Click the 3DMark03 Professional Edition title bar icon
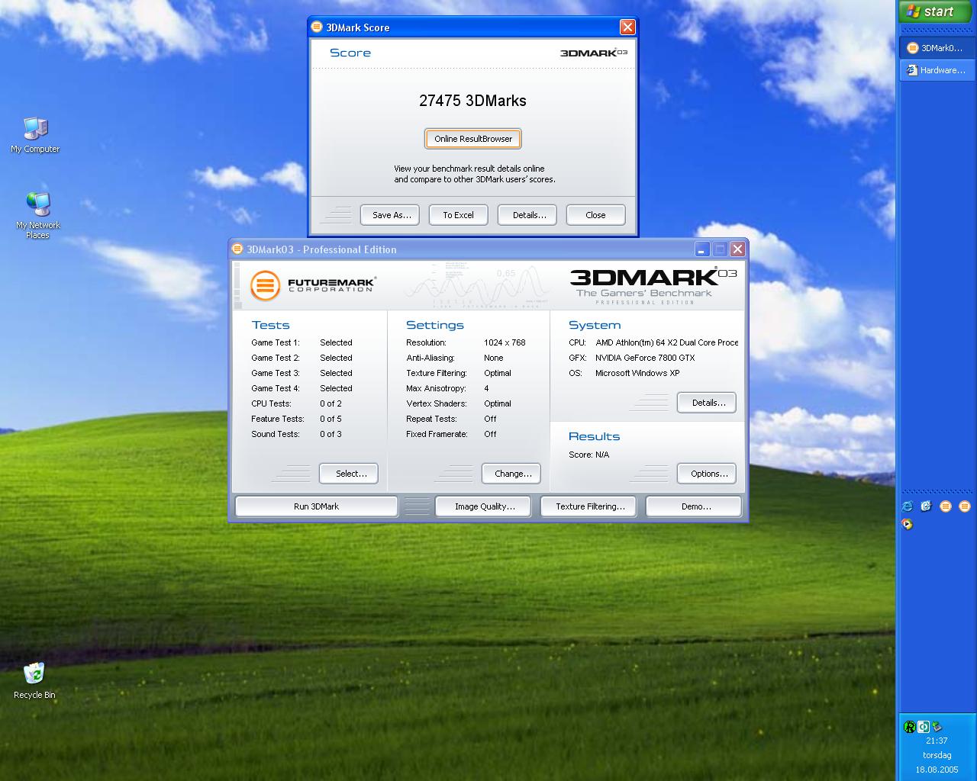 click(x=237, y=249)
